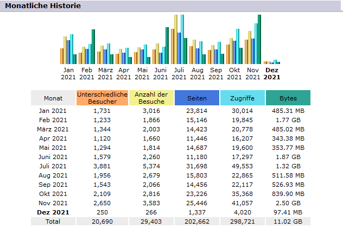Screen dimensions: 343x234
Task: Select the tall green Feb 2021 chart bar
Action: tap(93, 47)
